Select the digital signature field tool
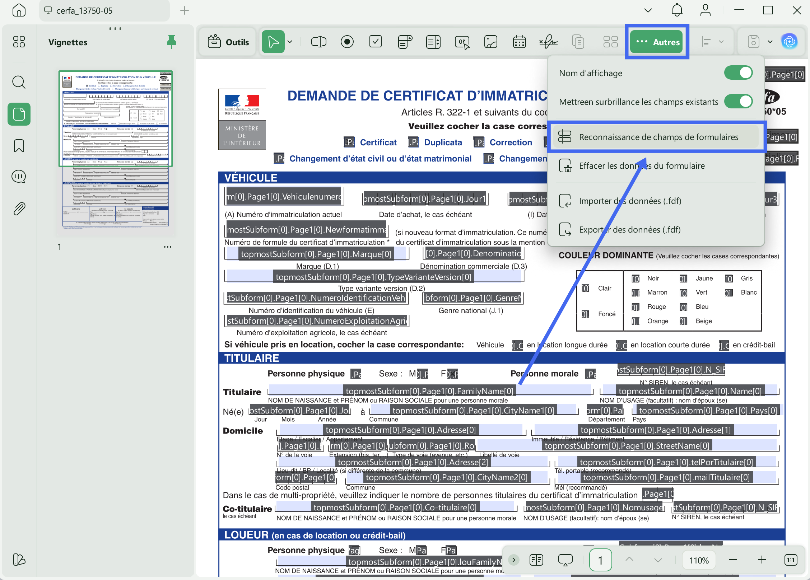The width and height of the screenshot is (810, 580). click(548, 42)
